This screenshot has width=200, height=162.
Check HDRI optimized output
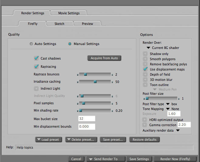[x=145, y=119]
